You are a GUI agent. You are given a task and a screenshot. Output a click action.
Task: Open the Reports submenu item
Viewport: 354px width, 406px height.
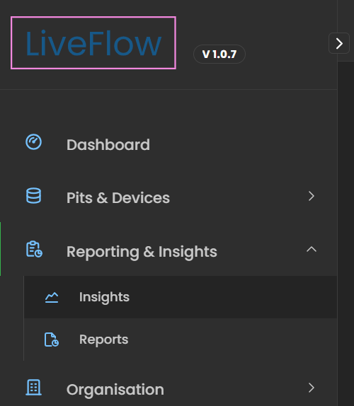(181, 340)
